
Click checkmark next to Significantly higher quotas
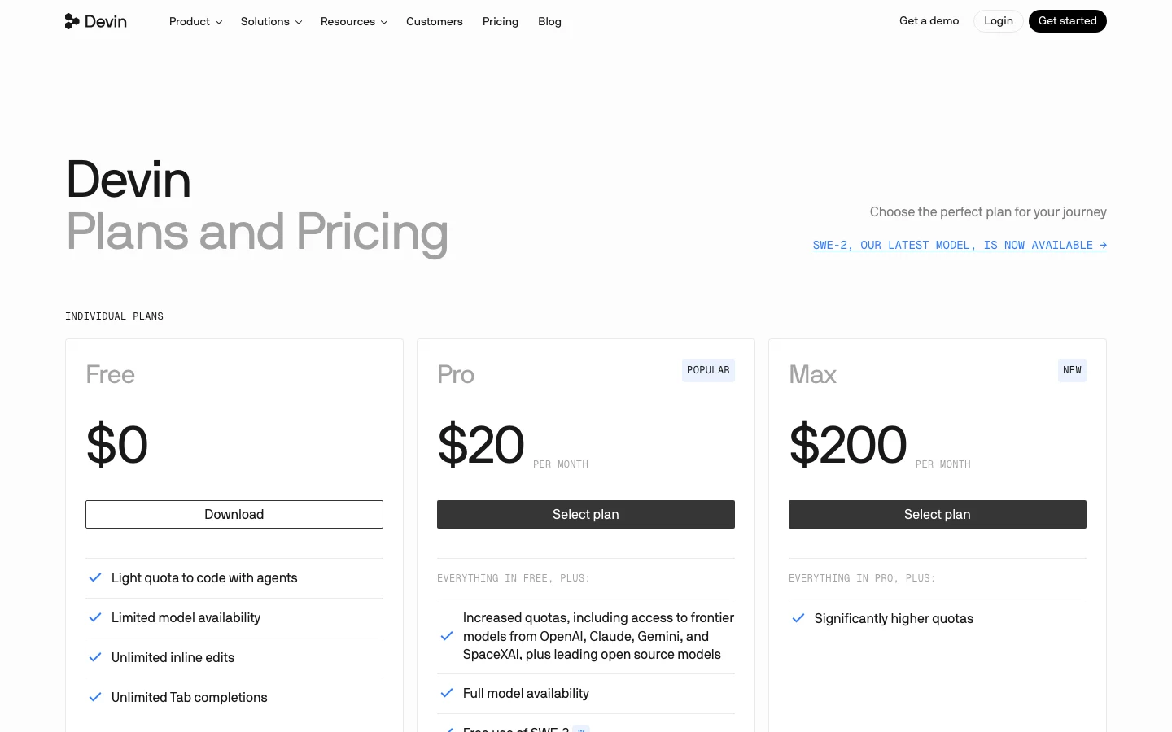(x=798, y=618)
